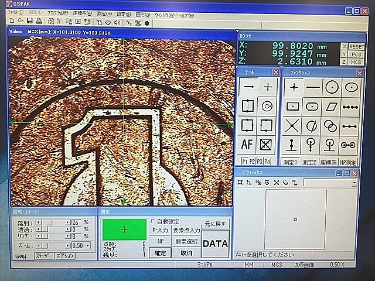
Task: Select tool preset P4
Action: click(267, 162)
